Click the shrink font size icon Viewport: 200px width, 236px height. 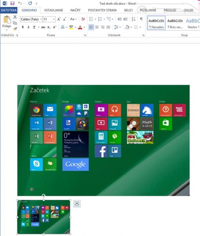(65, 19)
